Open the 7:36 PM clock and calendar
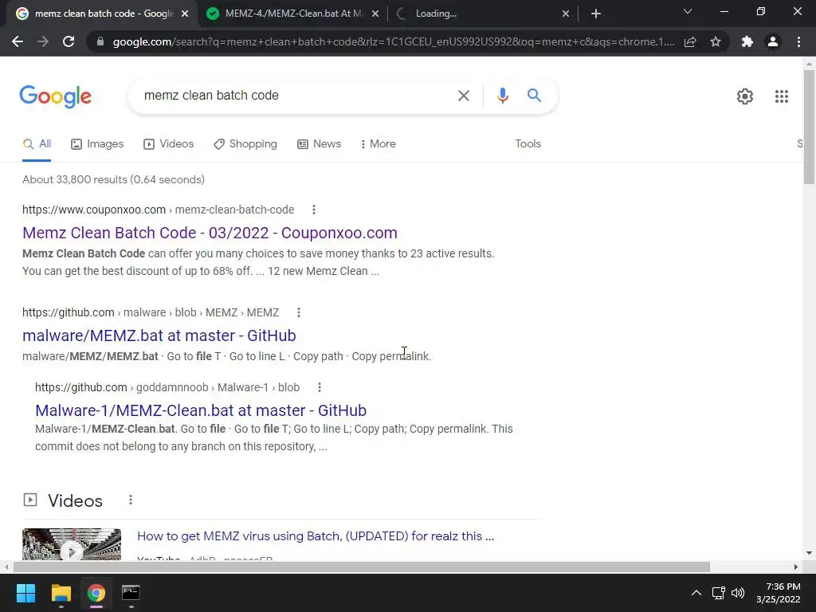 [x=779, y=593]
